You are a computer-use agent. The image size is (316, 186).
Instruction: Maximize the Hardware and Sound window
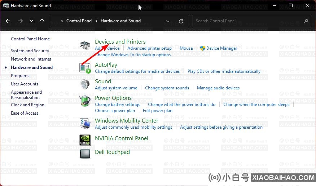click(291, 6)
